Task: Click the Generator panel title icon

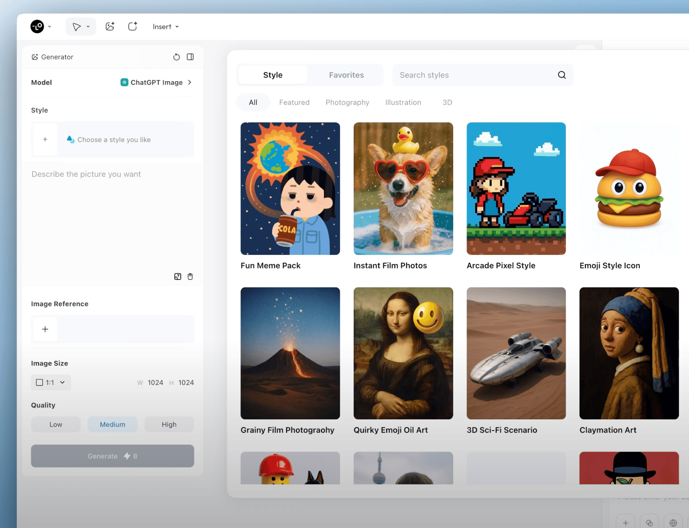Action: tap(35, 57)
